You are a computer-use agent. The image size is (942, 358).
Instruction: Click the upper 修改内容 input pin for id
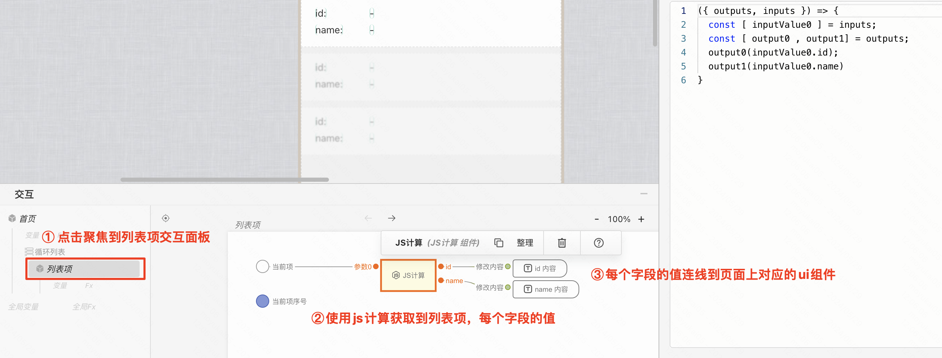coord(507,267)
